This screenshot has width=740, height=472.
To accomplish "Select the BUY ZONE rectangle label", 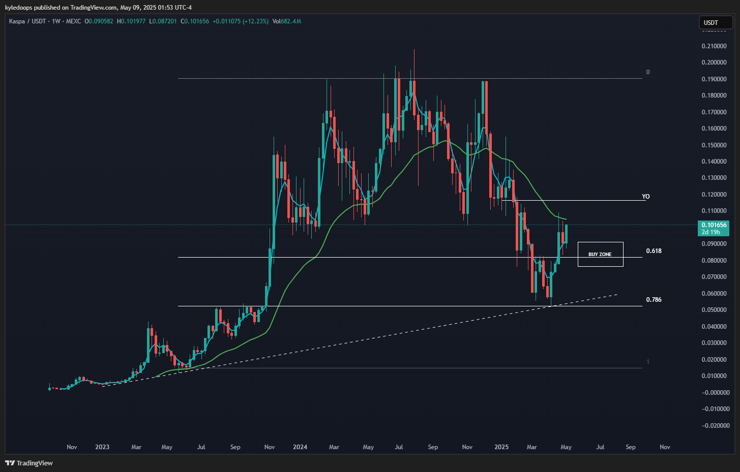I will (x=600, y=254).
